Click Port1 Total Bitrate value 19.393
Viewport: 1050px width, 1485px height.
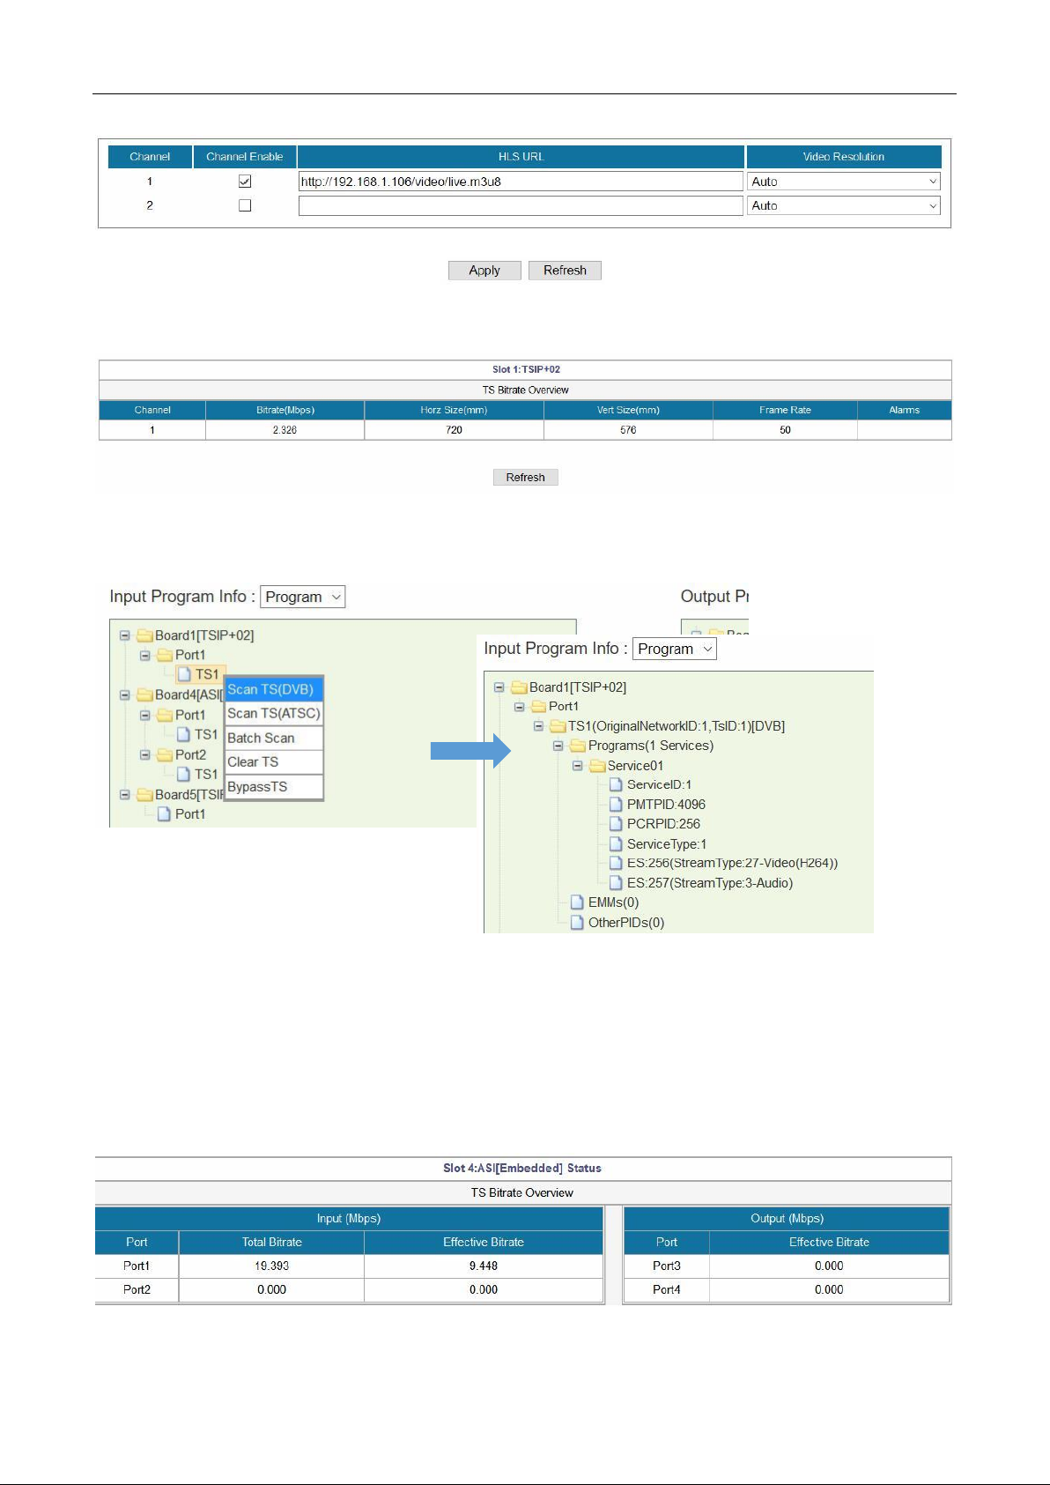271,1266
